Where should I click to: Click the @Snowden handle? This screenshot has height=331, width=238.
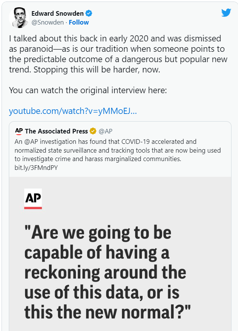point(47,22)
